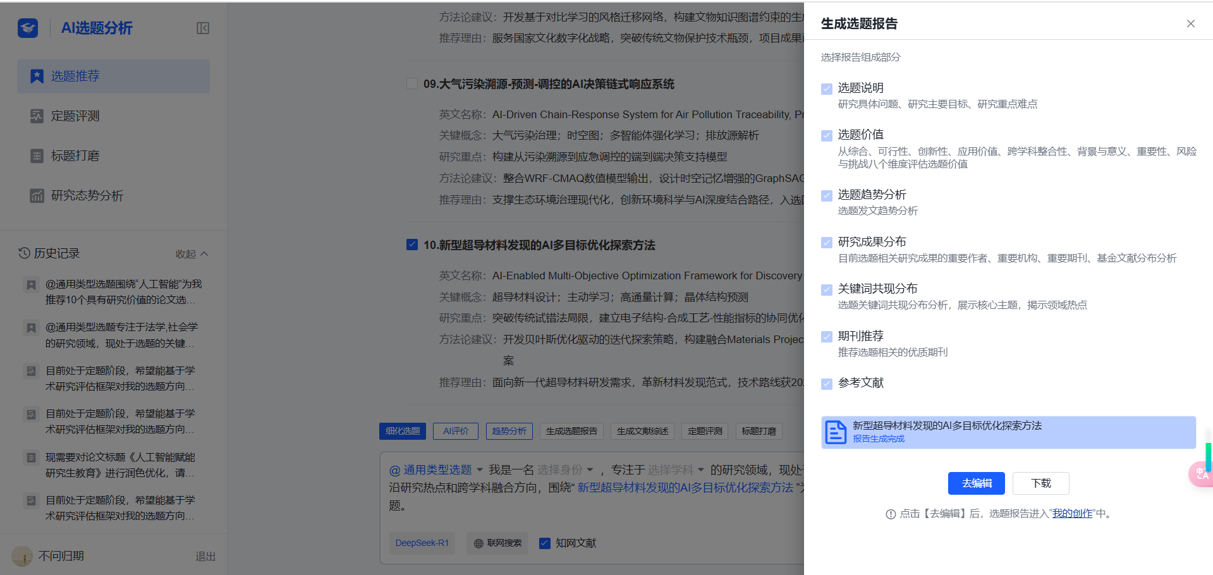This screenshot has width=1213, height=575.
Task: Check the box for topic 09 大气污染溯源
Action: [412, 84]
